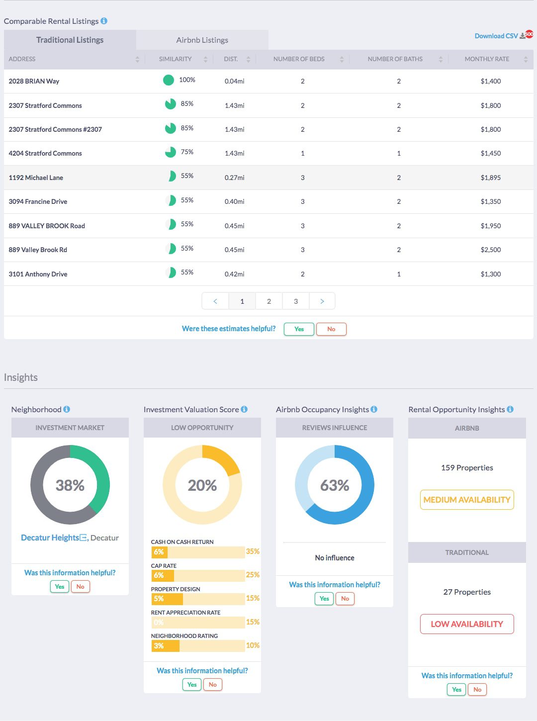Click info icon for Rental Opportunity Insights
537x721 pixels.
click(510, 409)
